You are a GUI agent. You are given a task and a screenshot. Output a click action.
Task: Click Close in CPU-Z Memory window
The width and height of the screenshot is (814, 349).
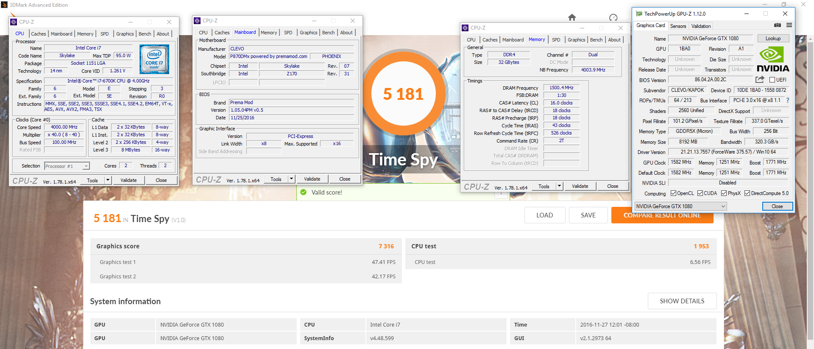tap(613, 186)
